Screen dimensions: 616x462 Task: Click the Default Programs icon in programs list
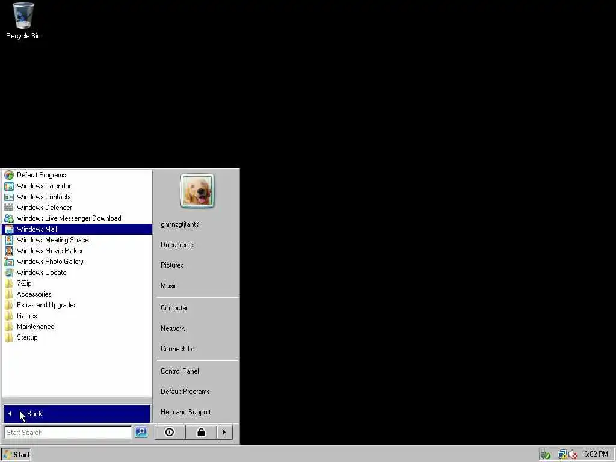pos(8,175)
